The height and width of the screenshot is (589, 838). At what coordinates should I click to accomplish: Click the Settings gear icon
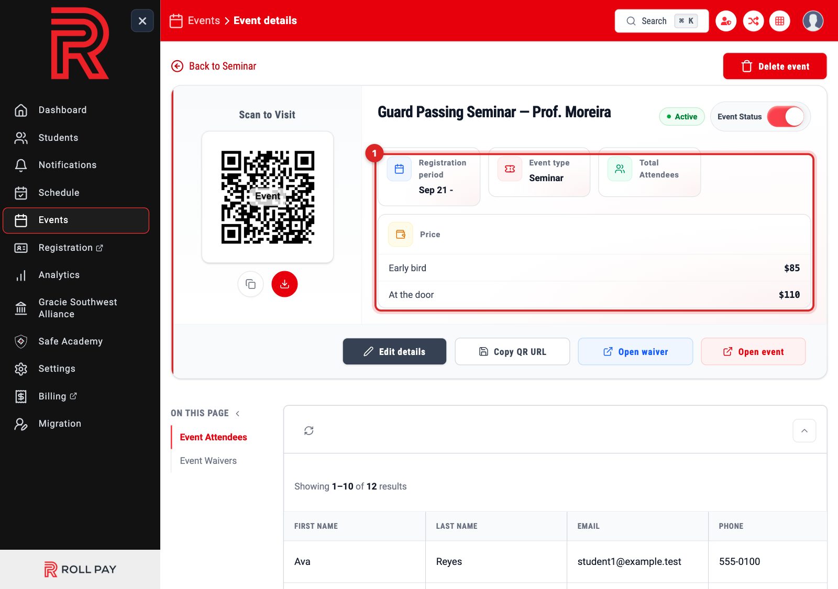pos(21,369)
